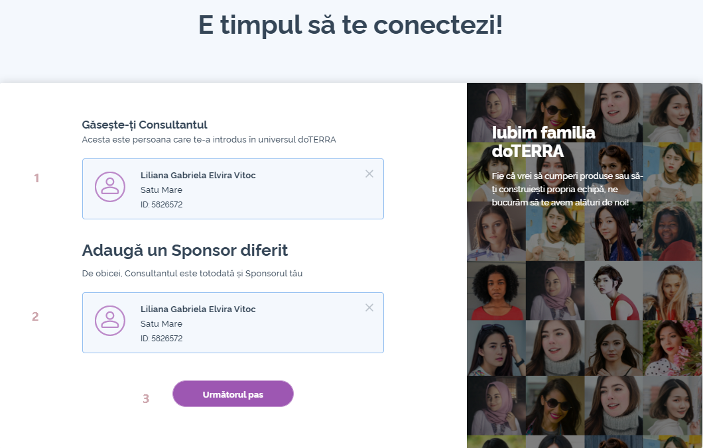Image resolution: width=703 pixels, height=448 pixels.
Task: Remove the selected Sponsor with its X icon
Action: coord(369,308)
